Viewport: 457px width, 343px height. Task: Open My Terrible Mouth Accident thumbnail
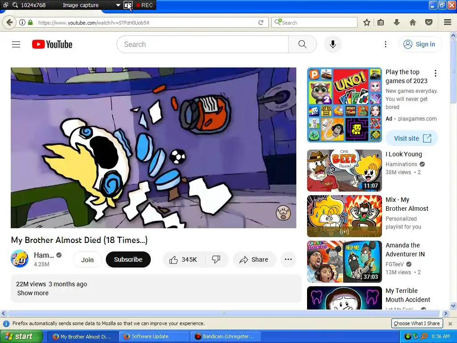pos(345,298)
